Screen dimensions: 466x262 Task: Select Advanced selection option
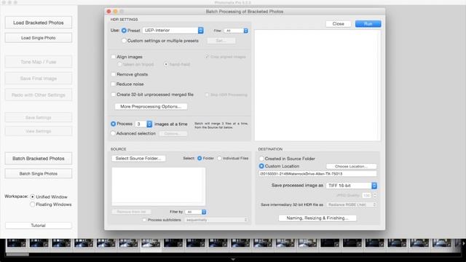click(114, 133)
